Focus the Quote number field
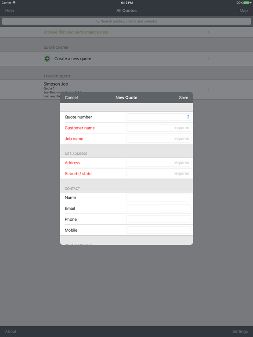The height and width of the screenshot is (337, 253). point(159,117)
